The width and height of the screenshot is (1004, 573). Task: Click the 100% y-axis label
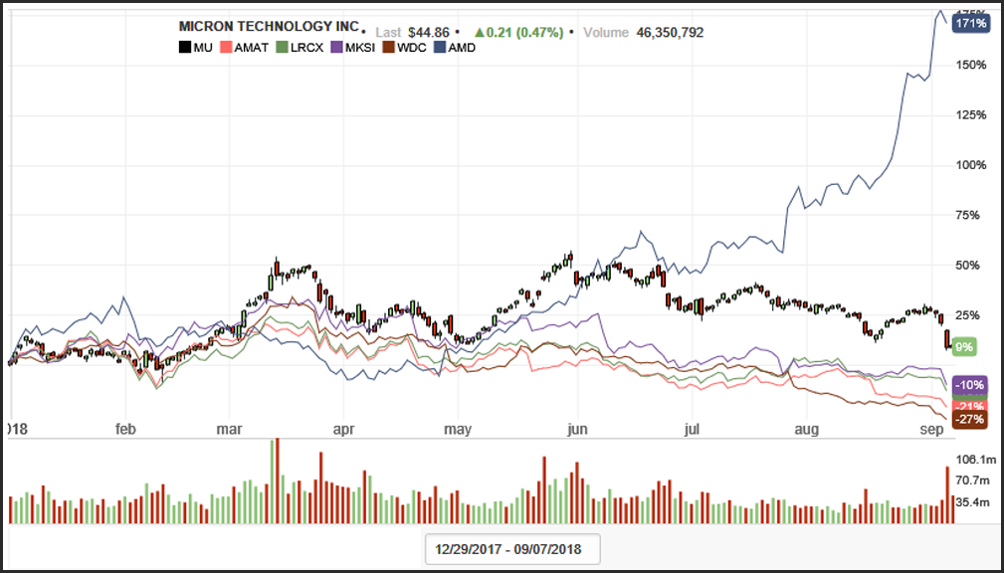tap(971, 165)
